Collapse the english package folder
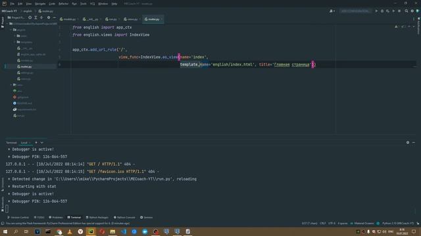421x236 pixels. (11, 29)
